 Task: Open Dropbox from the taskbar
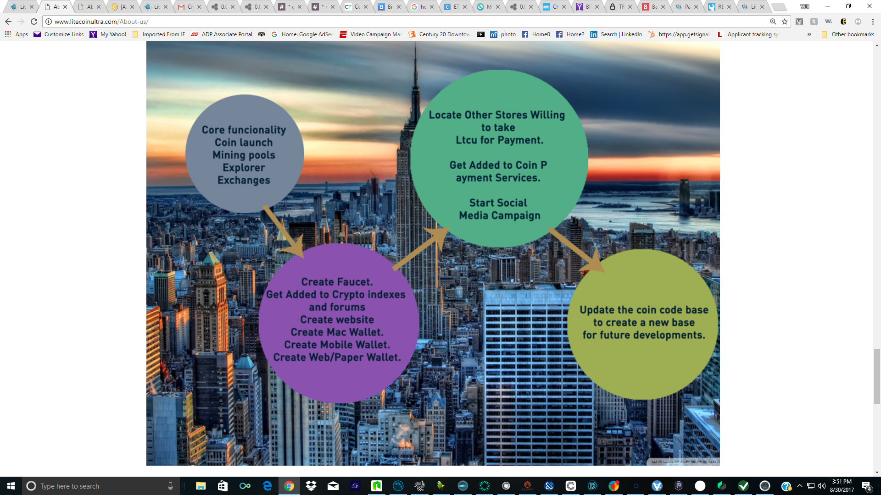311,486
